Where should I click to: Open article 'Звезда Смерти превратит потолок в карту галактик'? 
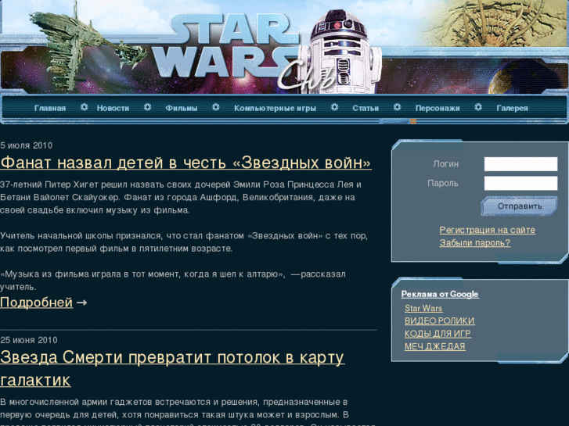click(172, 369)
